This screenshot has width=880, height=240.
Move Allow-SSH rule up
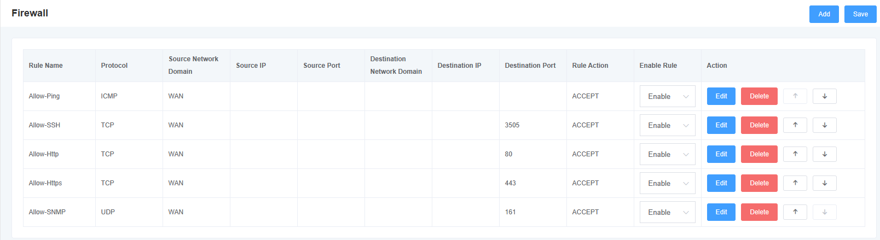point(795,125)
